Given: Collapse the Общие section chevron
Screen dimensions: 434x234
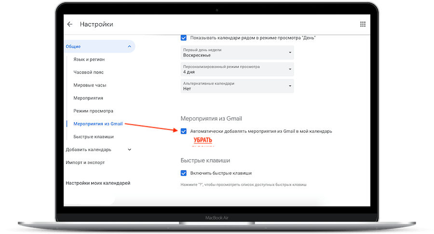Looking at the screenshot, I should coord(129,46).
